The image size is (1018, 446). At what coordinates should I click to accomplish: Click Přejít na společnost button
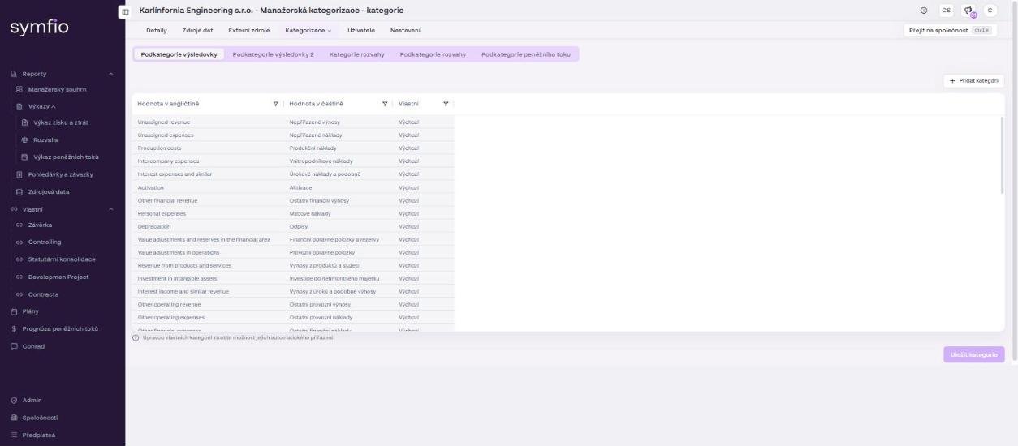click(950, 30)
